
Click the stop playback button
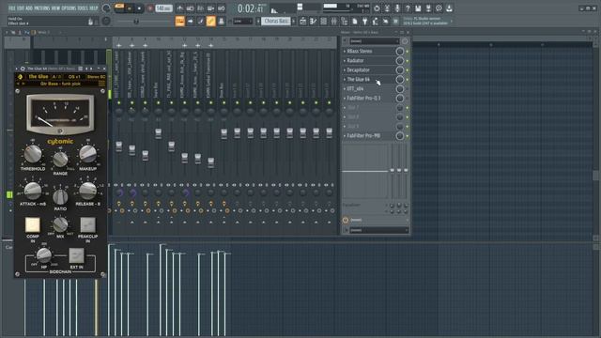pos(139,8)
